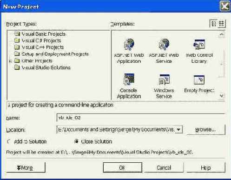Click the templates scrollbar thumb
This screenshot has height=180, width=231.
click(222, 64)
